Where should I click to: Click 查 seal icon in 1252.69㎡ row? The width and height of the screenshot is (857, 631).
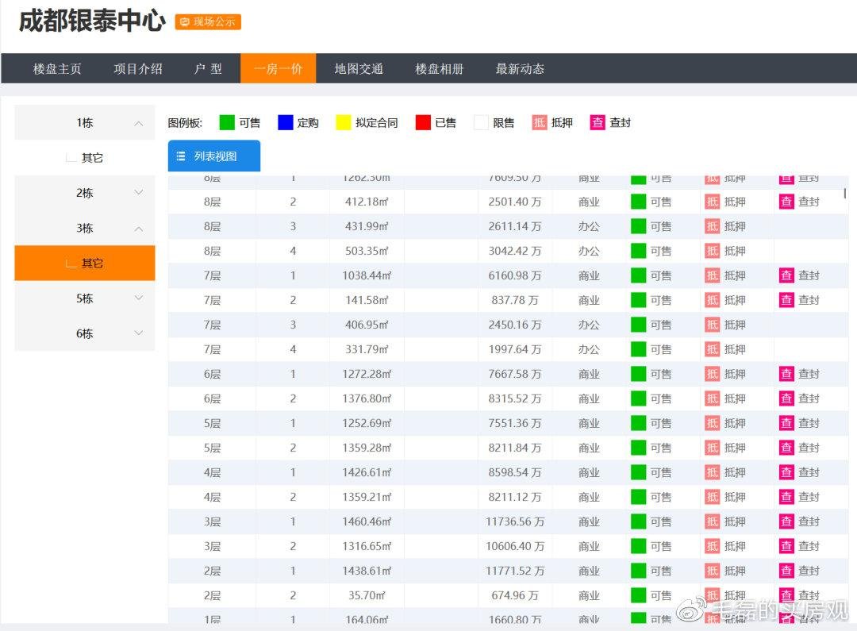[x=786, y=423]
